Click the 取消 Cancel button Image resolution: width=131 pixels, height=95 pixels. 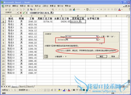(x=113, y=57)
